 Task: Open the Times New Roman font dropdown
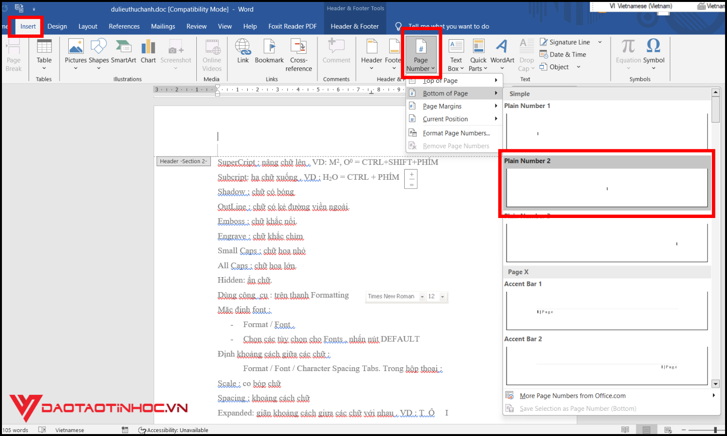pos(423,296)
